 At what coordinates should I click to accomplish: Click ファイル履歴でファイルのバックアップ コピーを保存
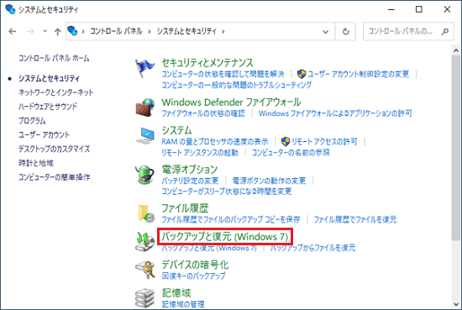[x=231, y=219]
